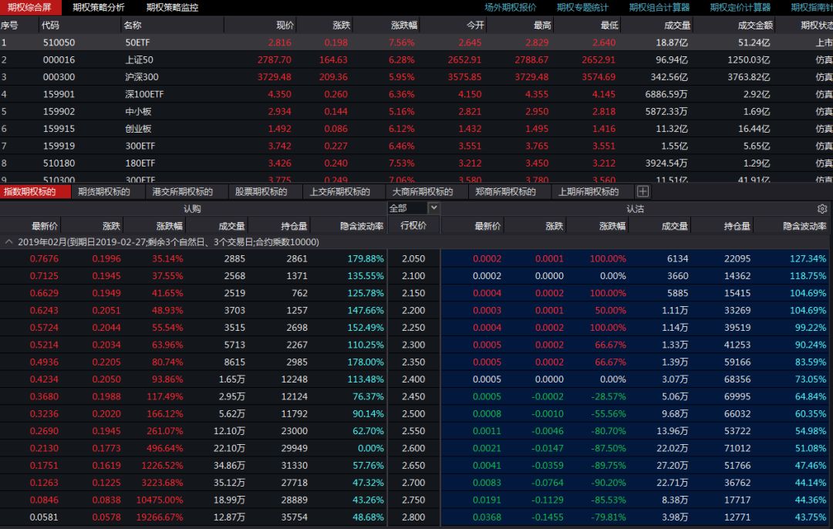Open 期权组合计算器 tool
Screen dimensions: 833x529
(x=659, y=7)
